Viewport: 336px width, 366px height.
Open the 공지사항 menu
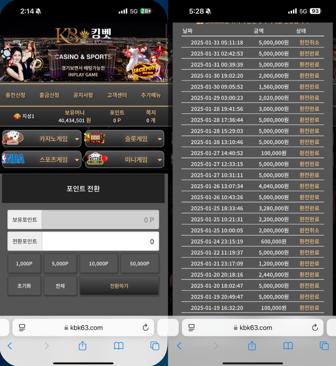(83, 95)
